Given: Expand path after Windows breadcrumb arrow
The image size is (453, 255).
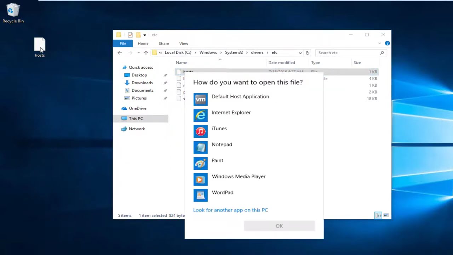Looking at the screenshot, I should point(220,52).
